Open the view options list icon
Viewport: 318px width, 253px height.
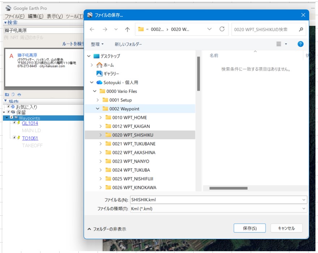279,44
